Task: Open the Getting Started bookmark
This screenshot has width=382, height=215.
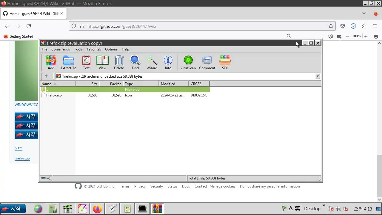Action: coord(18,36)
